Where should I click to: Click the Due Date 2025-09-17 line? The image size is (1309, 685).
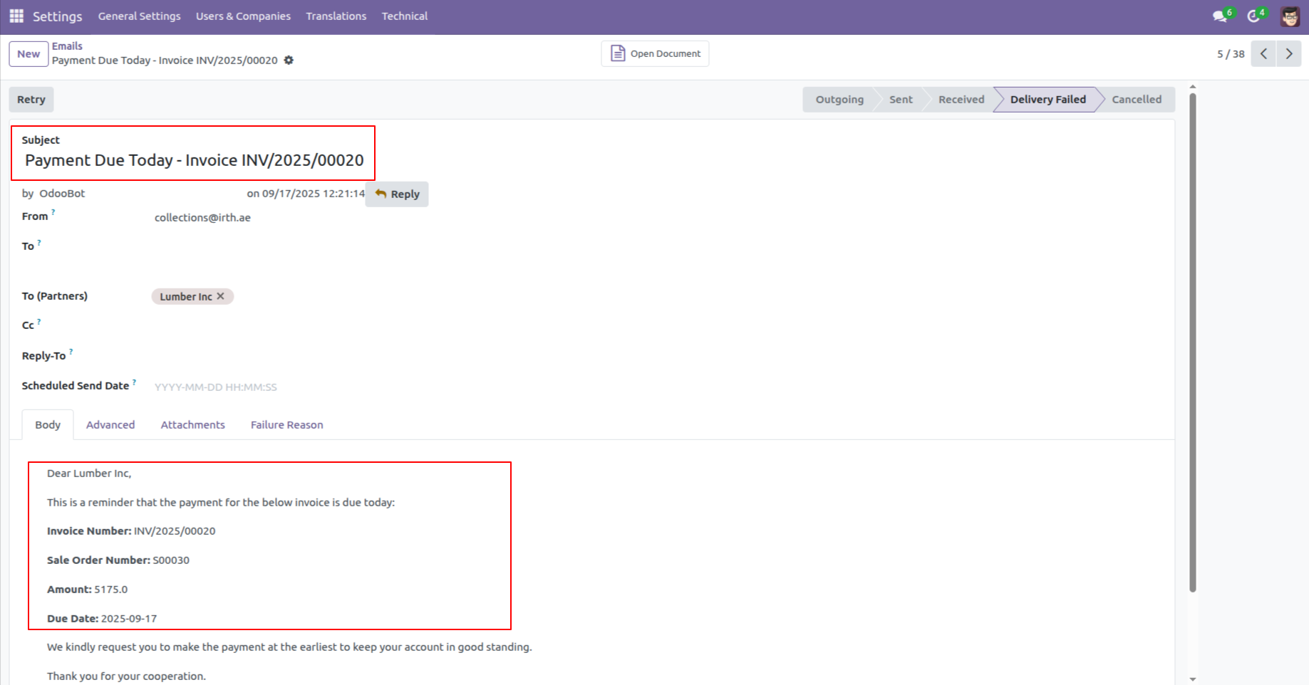pyautogui.click(x=102, y=619)
